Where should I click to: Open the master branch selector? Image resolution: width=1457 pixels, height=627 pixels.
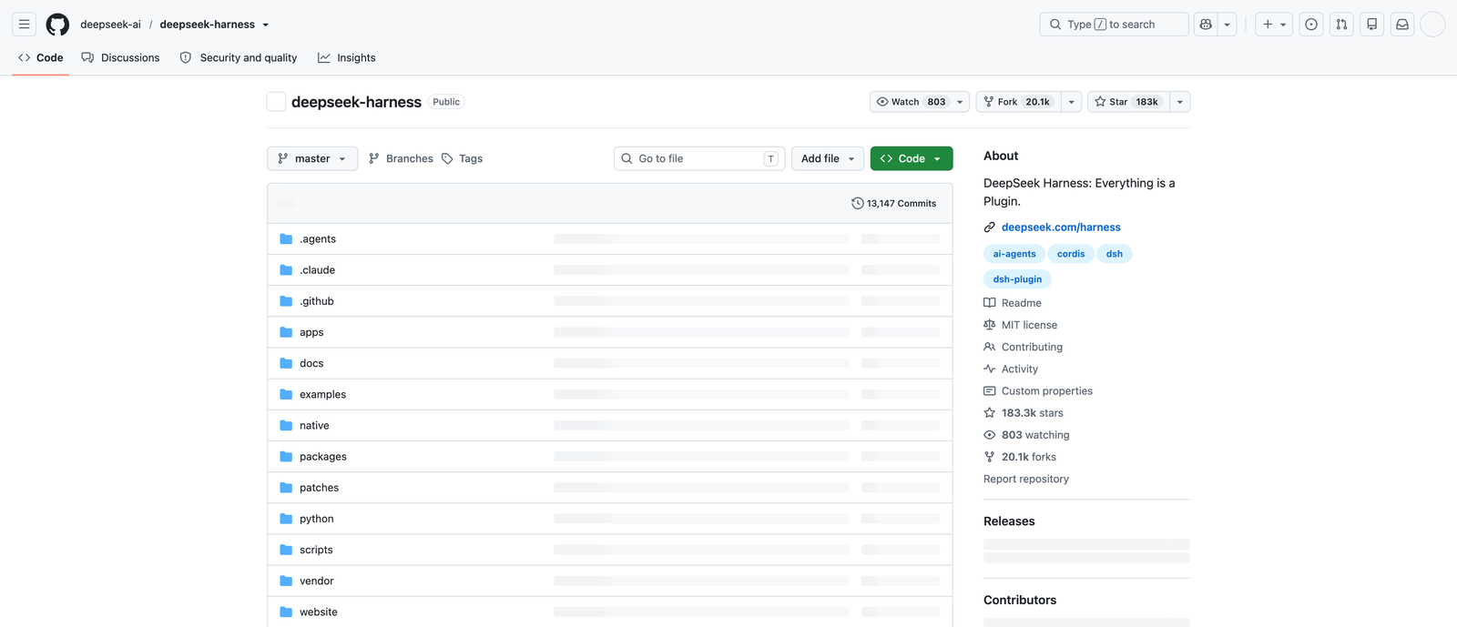tap(312, 158)
